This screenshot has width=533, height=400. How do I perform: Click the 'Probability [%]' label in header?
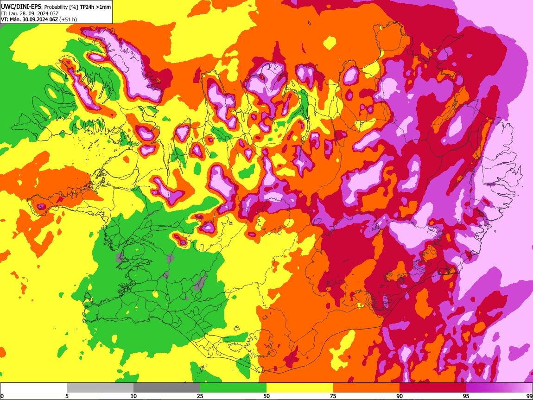62,7
